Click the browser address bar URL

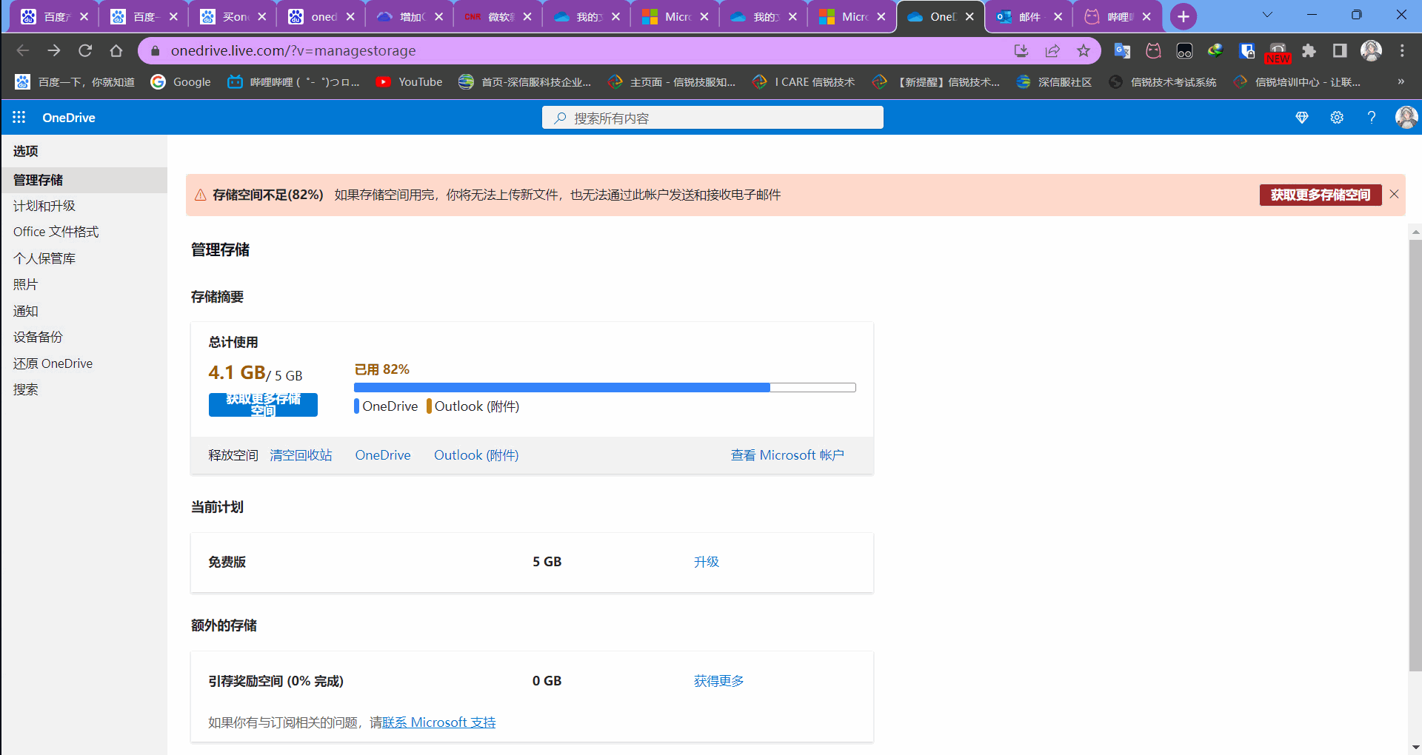click(293, 50)
